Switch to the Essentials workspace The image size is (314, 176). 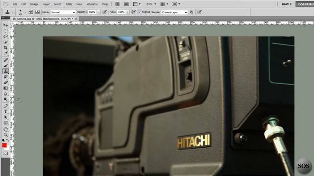pyautogui.click(x=305, y=4)
